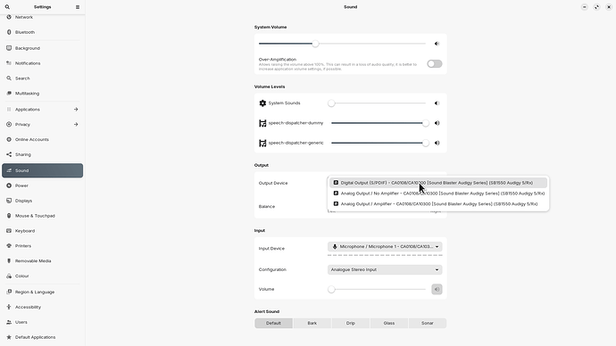Click the Background icon in sidebar

point(9,48)
